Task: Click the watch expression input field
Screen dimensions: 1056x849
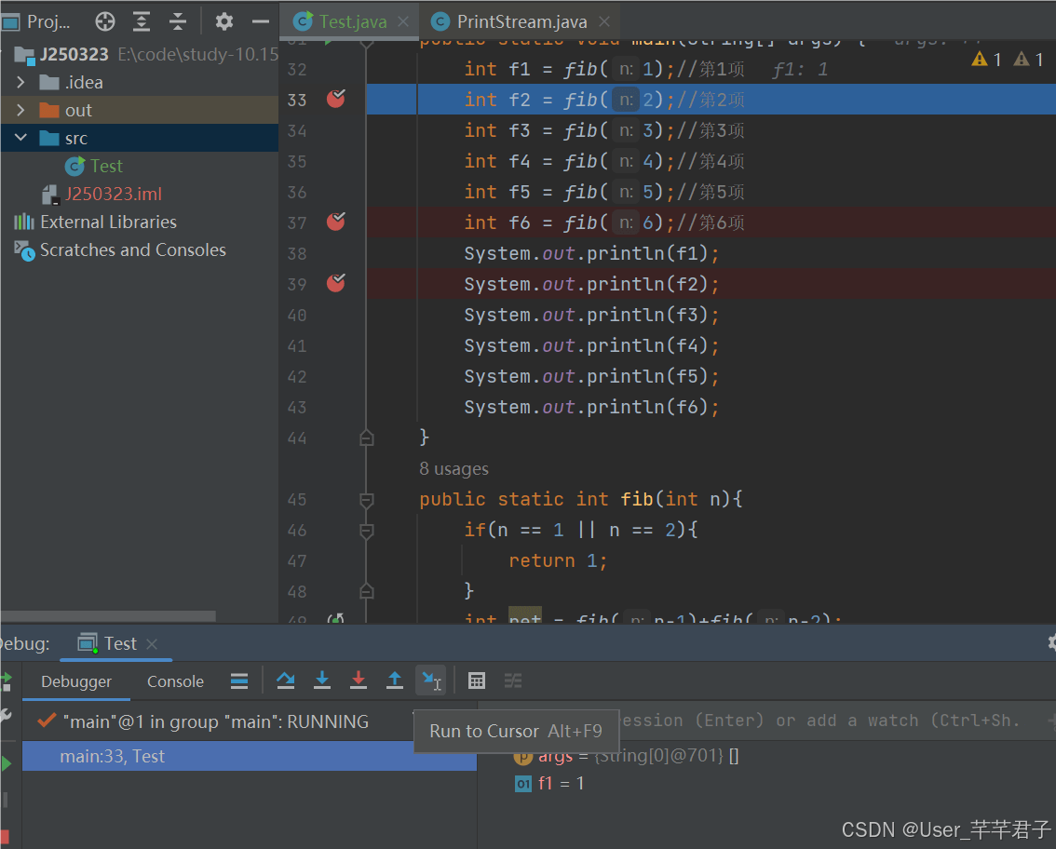Action: coord(766,721)
